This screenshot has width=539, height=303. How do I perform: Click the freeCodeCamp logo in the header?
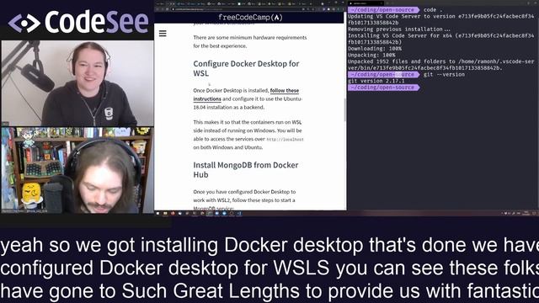point(250,18)
